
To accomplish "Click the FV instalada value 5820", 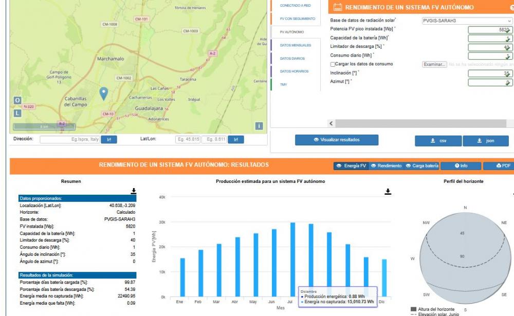I will [131, 227].
